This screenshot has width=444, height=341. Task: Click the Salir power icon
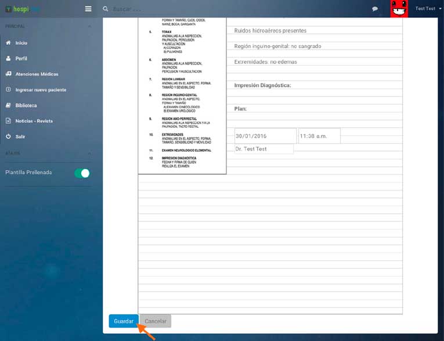tap(8, 136)
